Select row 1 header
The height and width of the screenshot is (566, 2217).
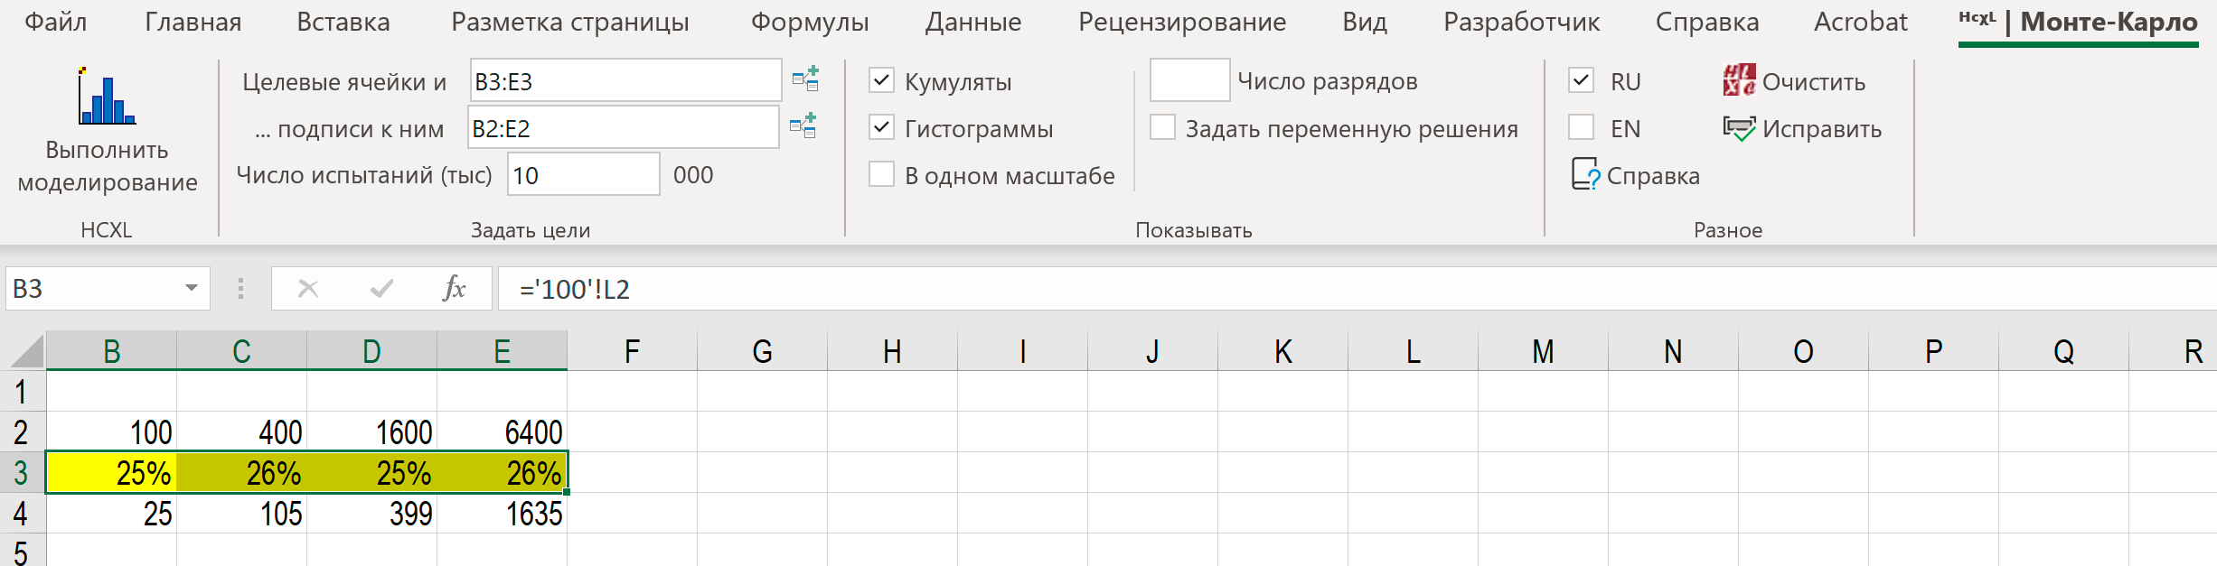(23, 392)
